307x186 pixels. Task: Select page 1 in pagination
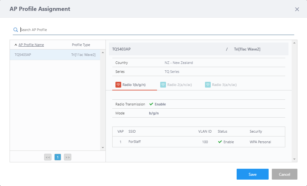click(x=58, y=157)
